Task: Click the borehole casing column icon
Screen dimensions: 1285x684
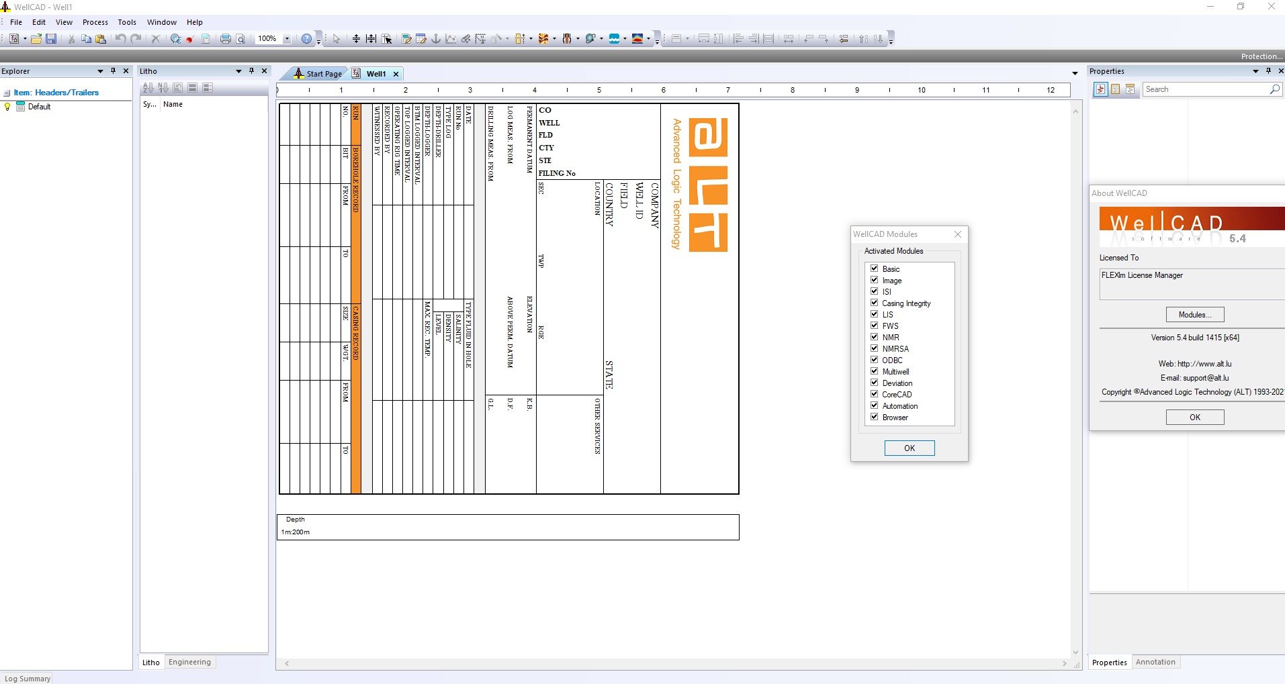Action: pos(567,39)
